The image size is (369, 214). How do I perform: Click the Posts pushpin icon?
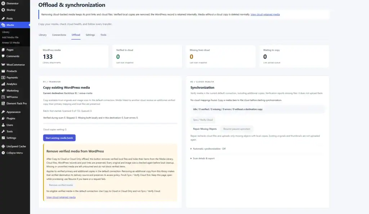click(3, 19)
